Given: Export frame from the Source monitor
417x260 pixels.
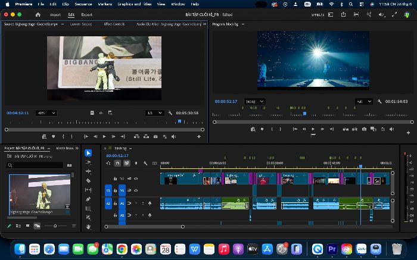Looking at the screenshot, I should (x=155, y=136).
